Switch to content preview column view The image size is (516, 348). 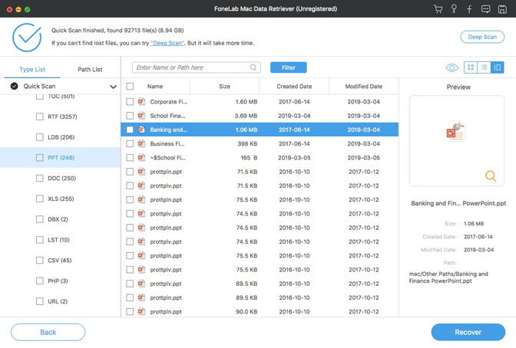pos(498,67)
